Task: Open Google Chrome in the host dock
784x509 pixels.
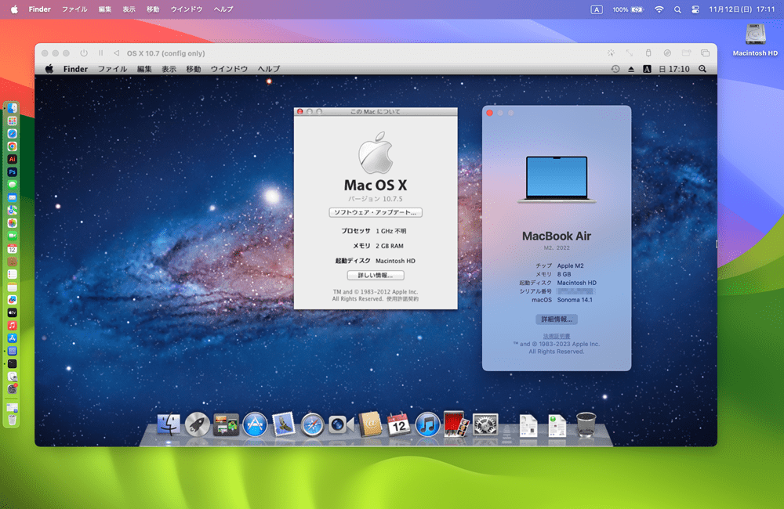Action: point(12,146)
